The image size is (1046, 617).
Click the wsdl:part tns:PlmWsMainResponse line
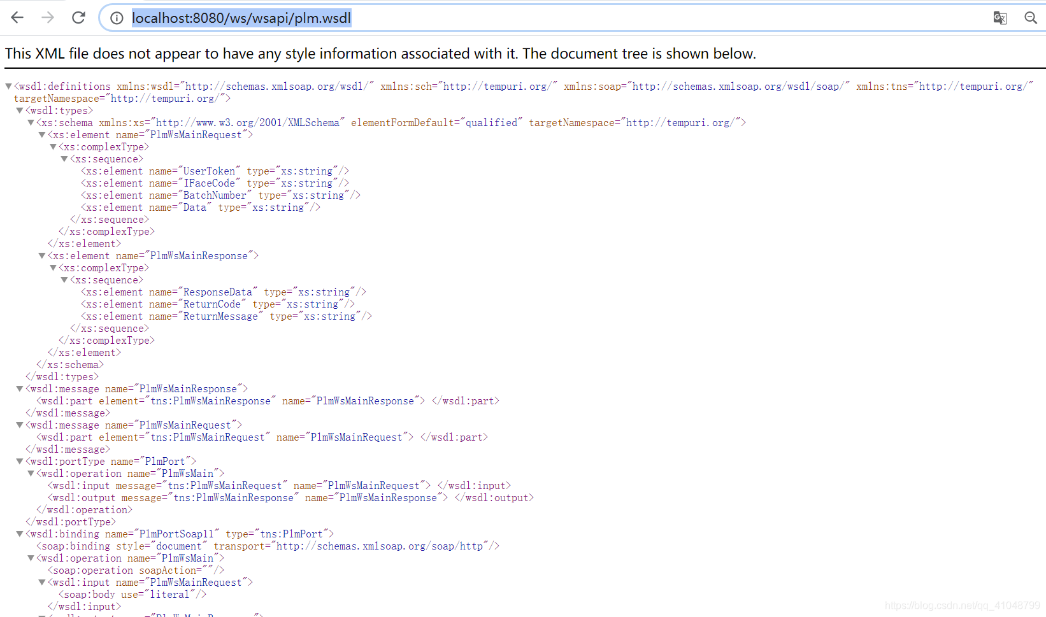click(x=268, y=401)
